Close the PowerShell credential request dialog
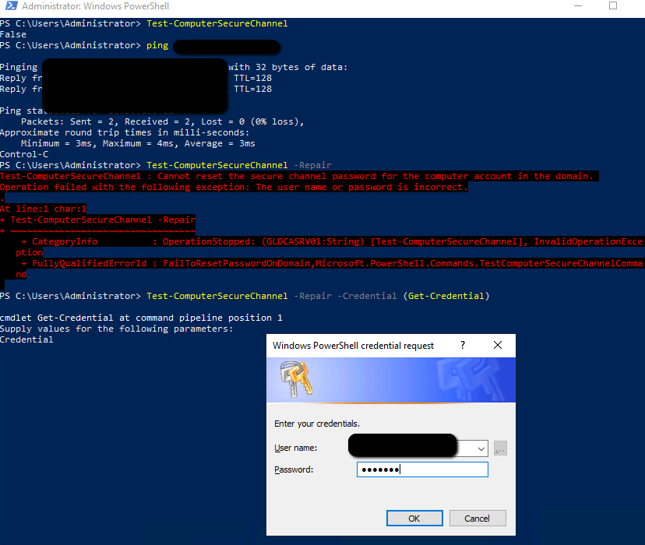Image resolution: width=645 pixels, height=545 pixels. click(x=498, y=345)
